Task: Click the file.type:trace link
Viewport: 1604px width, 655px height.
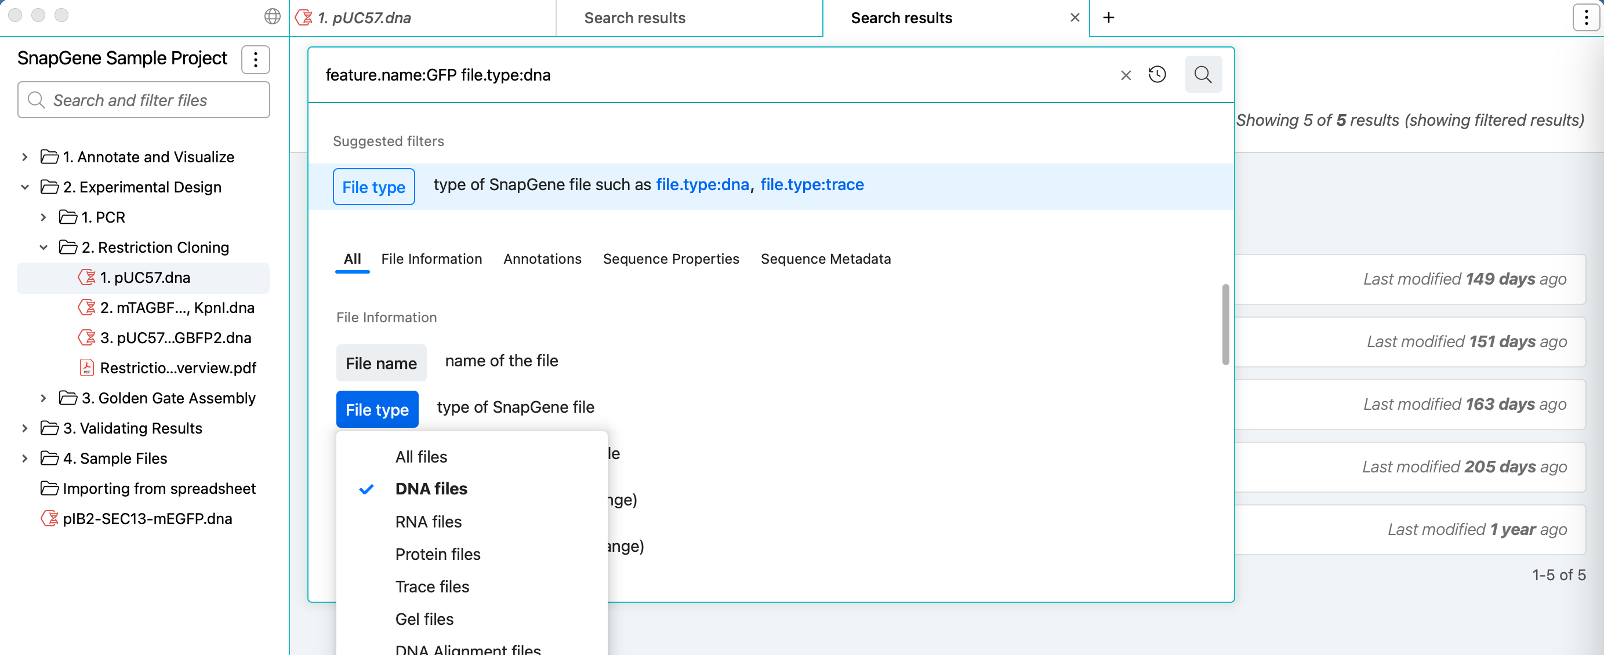Action: click(811, 185)
